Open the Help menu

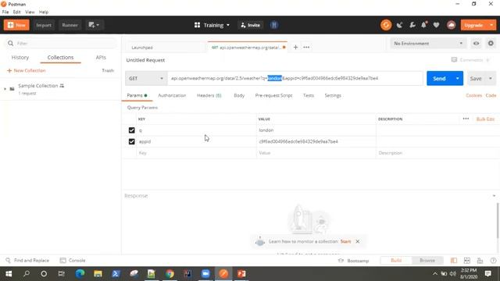44,12
